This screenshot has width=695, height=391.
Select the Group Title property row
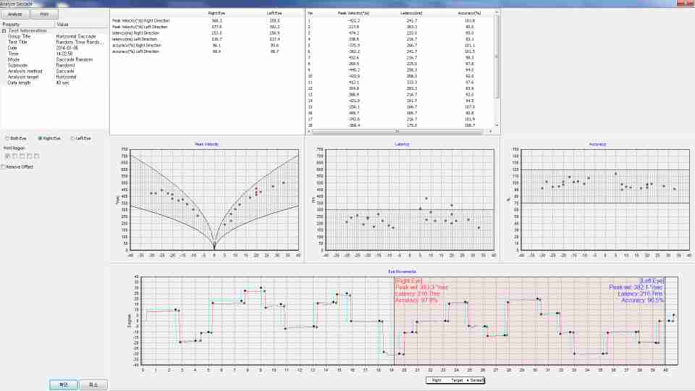click(54, 36)
